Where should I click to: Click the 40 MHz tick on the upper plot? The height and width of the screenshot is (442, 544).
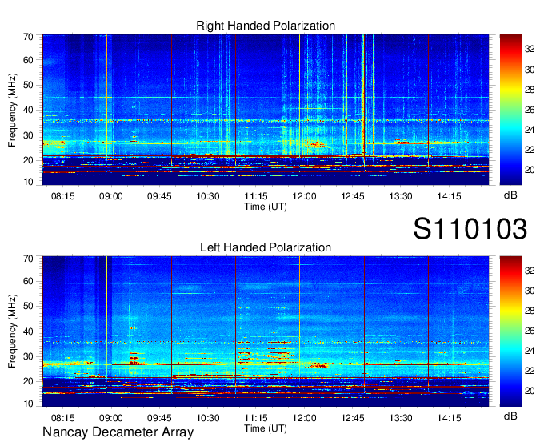(x=28, y=110)
